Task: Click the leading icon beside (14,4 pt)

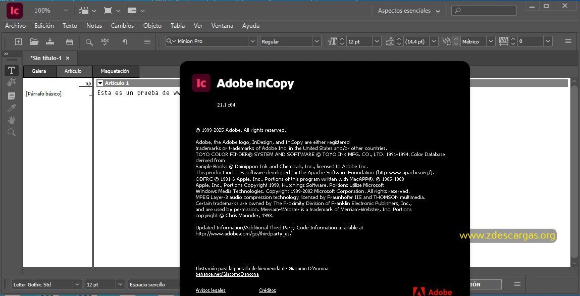Action: pyautogui.click(x=389, y=41)
